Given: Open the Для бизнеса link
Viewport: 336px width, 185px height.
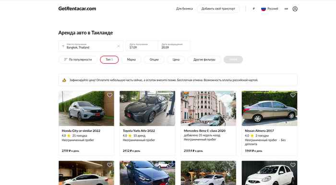Looking at the screenshot, I should pos(184,9).
